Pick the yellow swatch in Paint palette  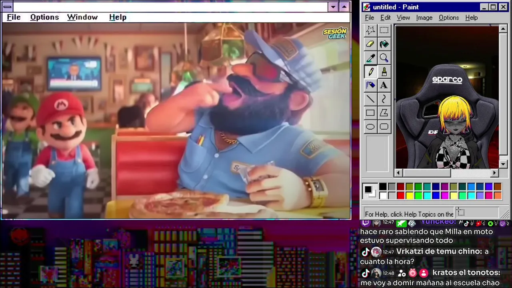[409, 195]
